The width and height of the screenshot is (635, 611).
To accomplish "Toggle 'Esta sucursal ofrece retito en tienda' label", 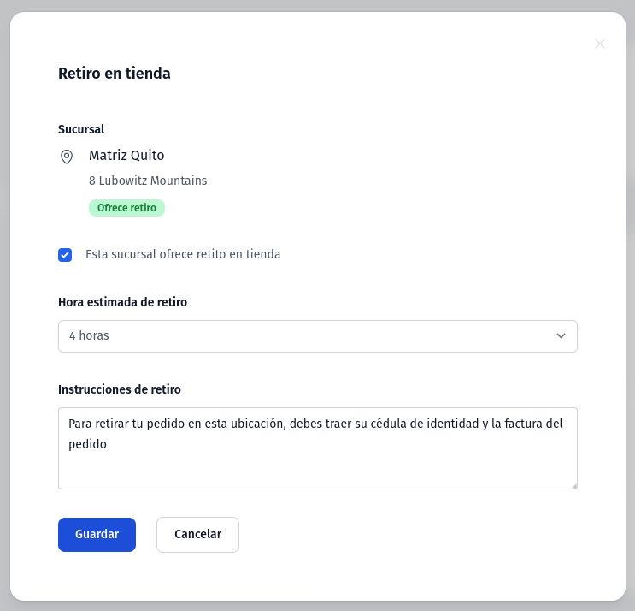I will coord(183,254).
